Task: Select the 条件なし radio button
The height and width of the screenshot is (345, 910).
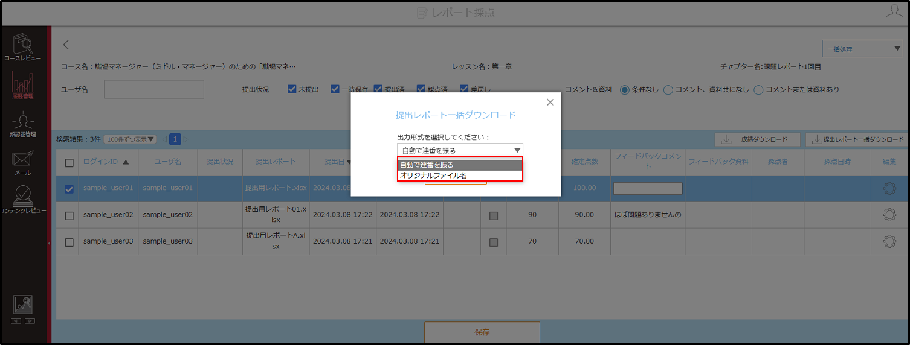Action: tap(625, 90)
